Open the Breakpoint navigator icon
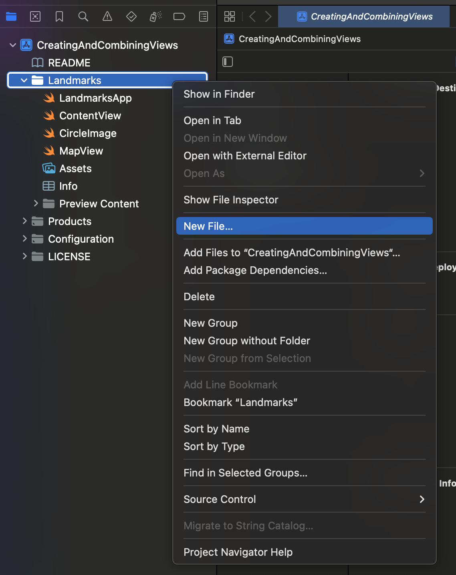Screen dimensions: 456x575 [x=179, y=16]
